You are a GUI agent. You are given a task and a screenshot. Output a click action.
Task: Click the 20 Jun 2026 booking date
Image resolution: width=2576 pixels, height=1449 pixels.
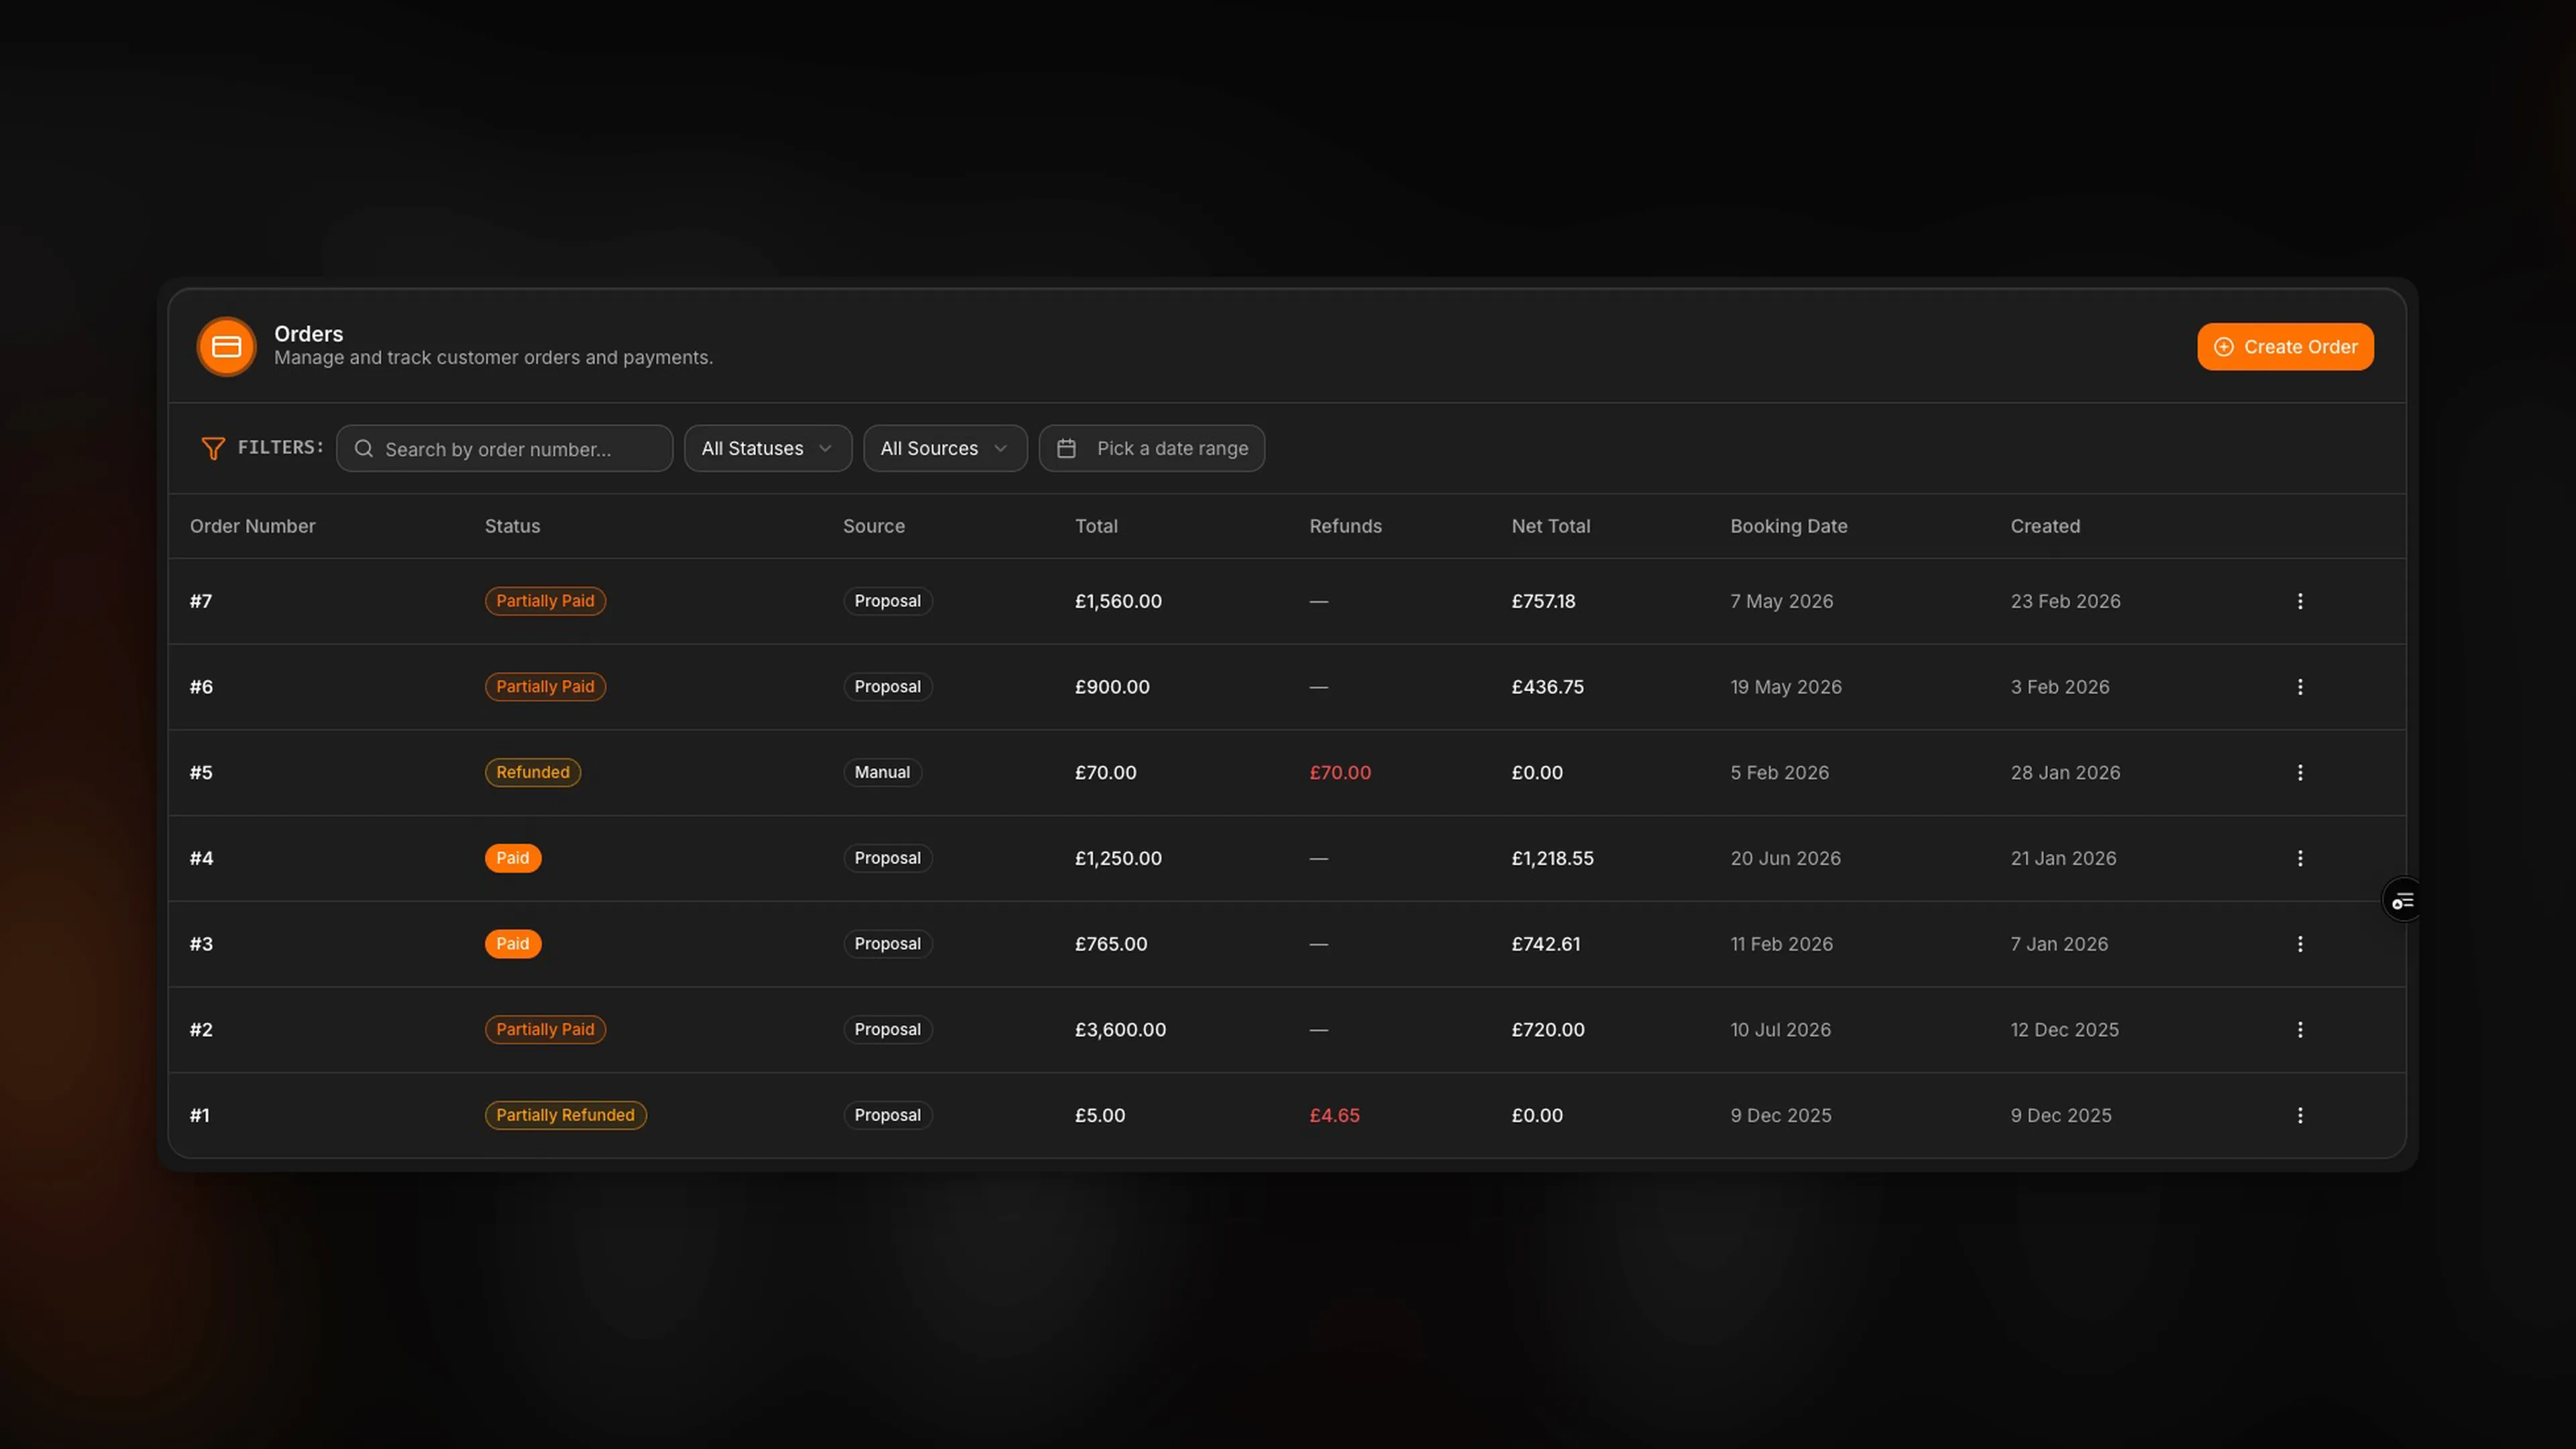click(x=1785, y=858)
